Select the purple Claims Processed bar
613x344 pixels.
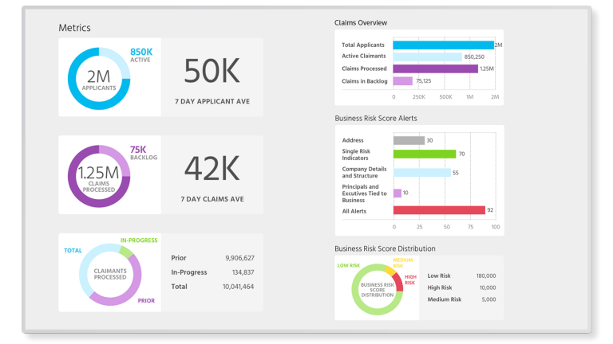435,69
